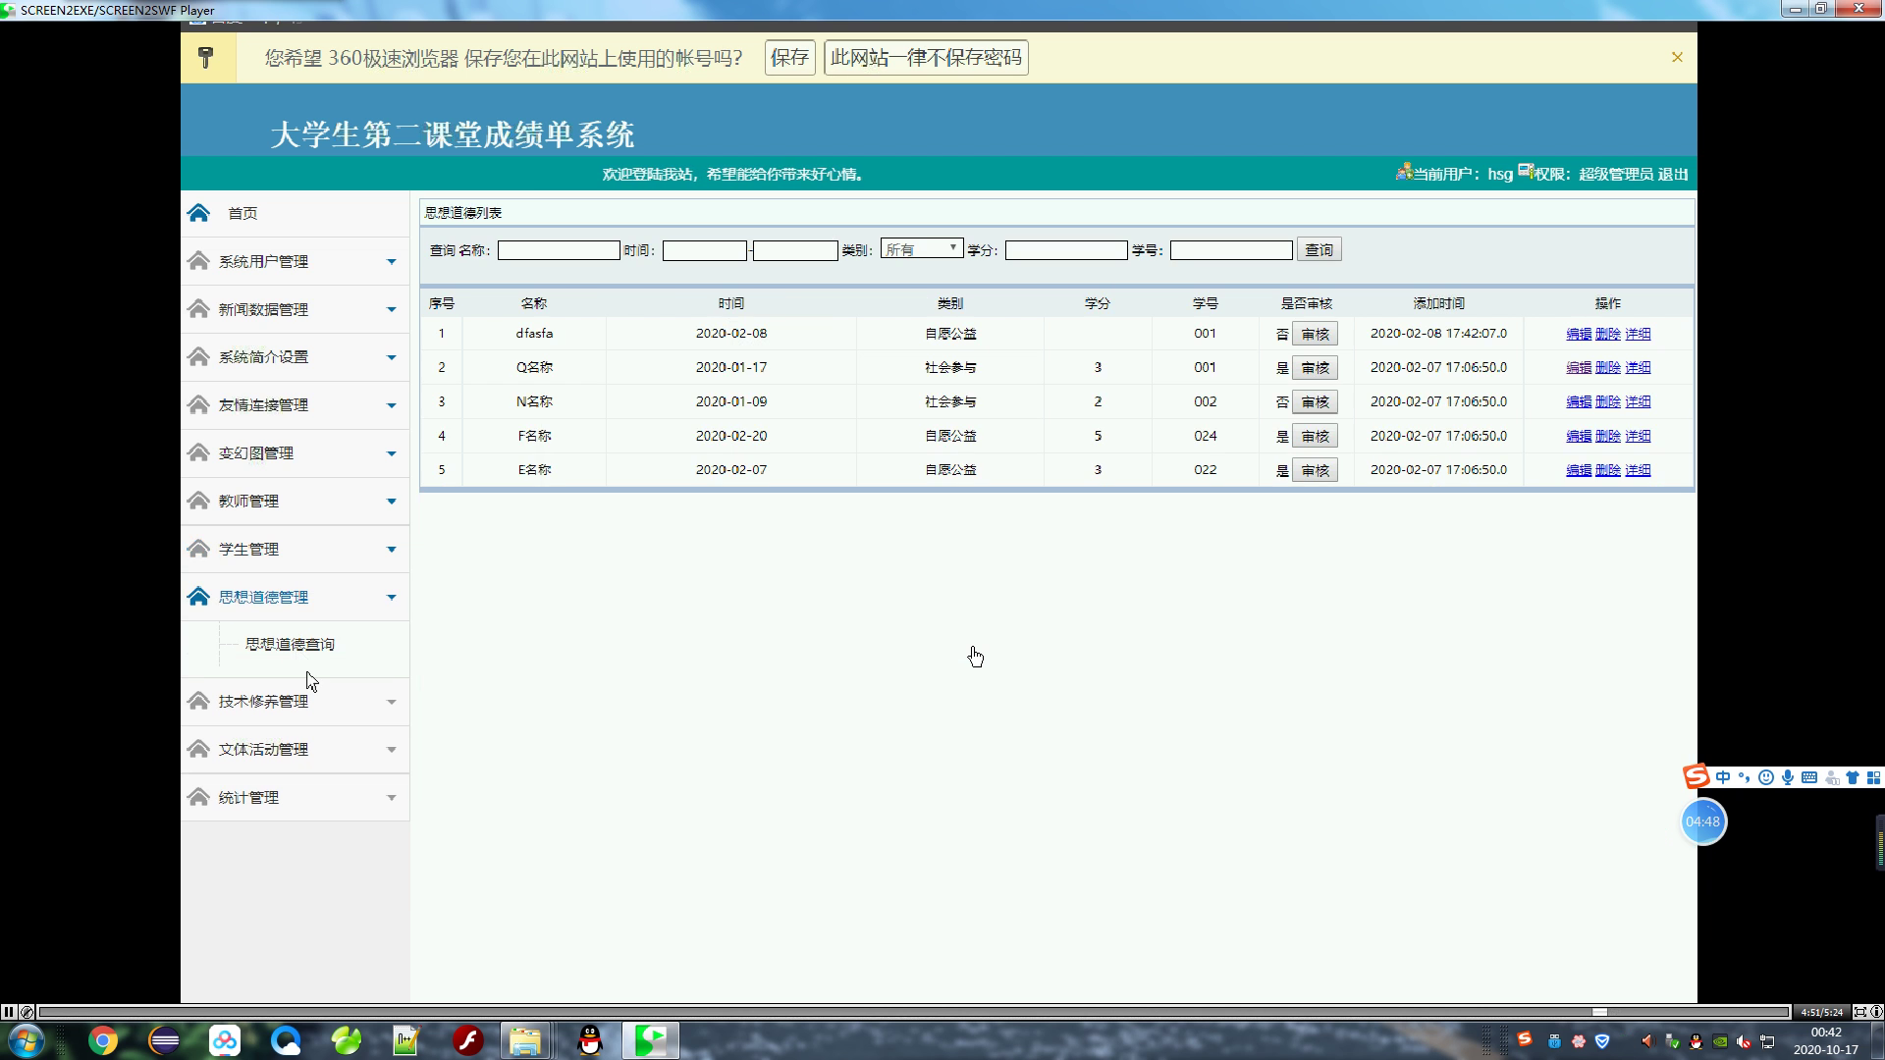Click the end 时间 input field
The image size is (1885, 1060).
795,250
